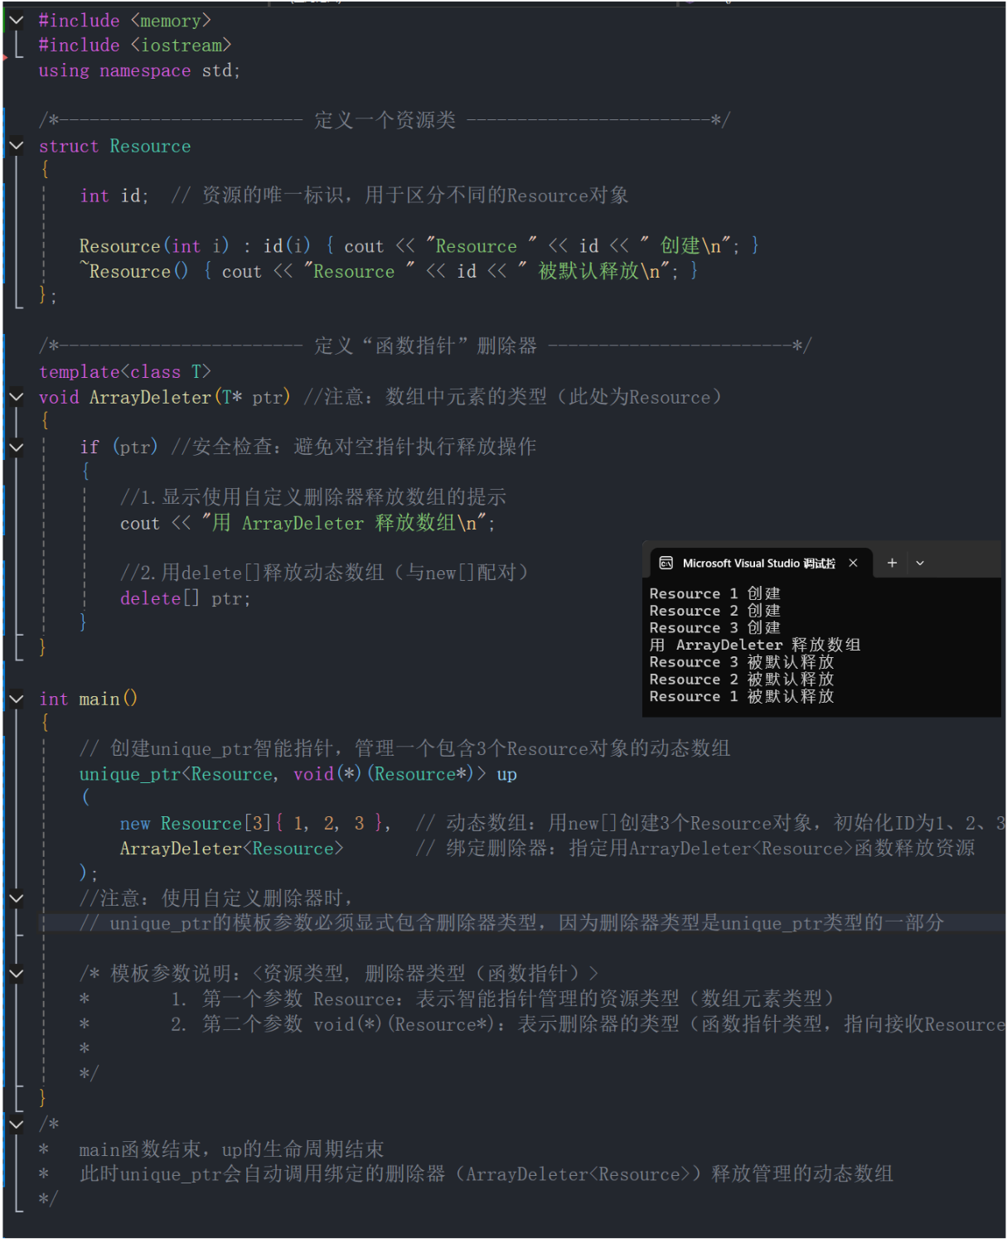Collapse the if (ptr) block fold arrow
This screenshot has width=1007, height=1248.
pos(16,447)
